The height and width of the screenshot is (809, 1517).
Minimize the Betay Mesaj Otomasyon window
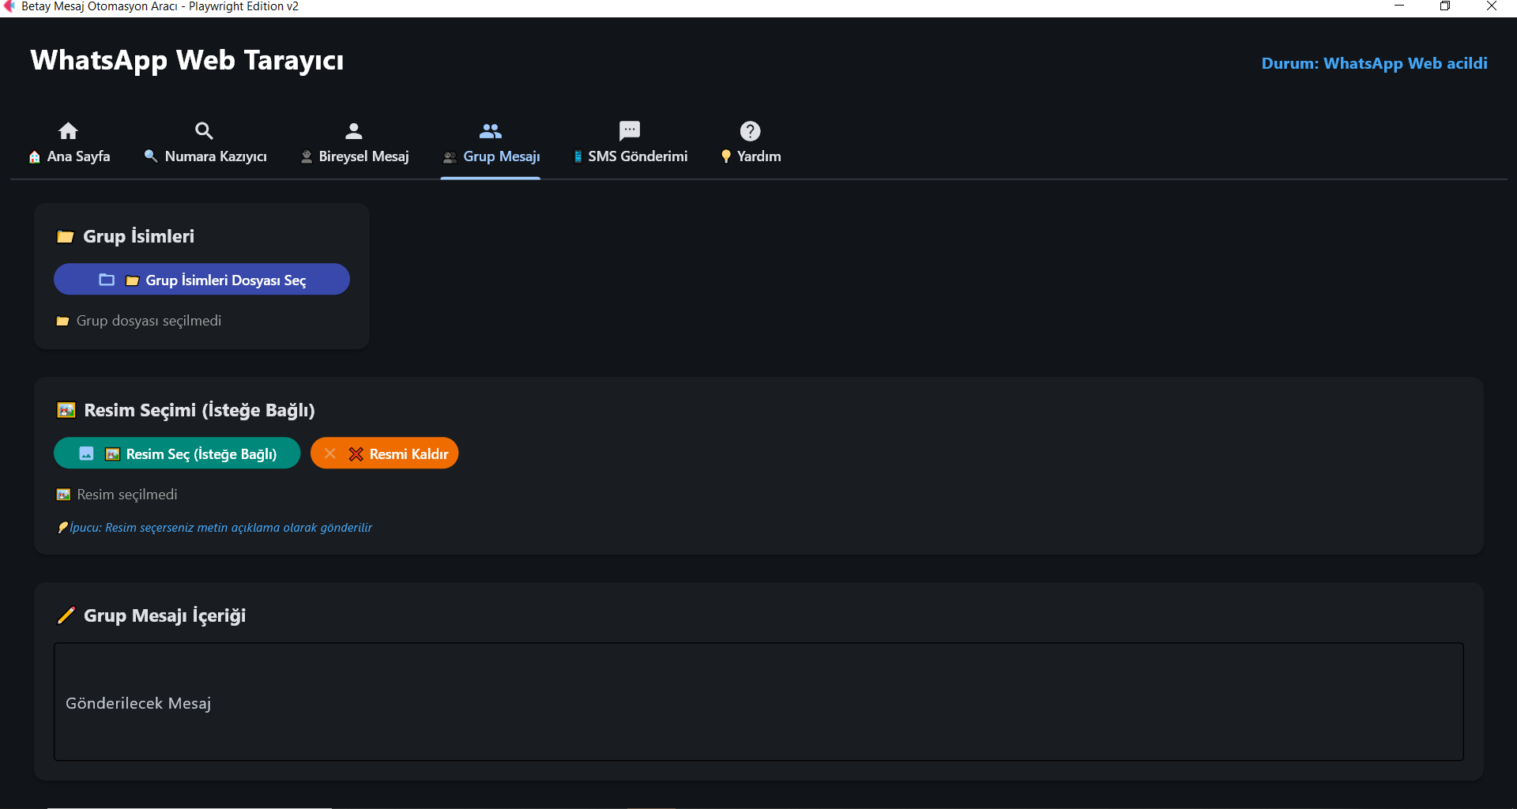(x=1399, y=6)
